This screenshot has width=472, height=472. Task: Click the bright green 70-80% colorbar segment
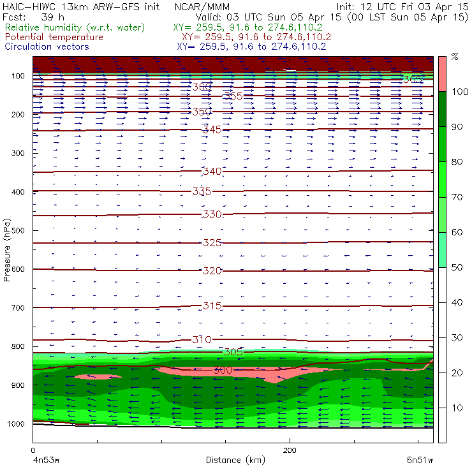tap(442, 179)
